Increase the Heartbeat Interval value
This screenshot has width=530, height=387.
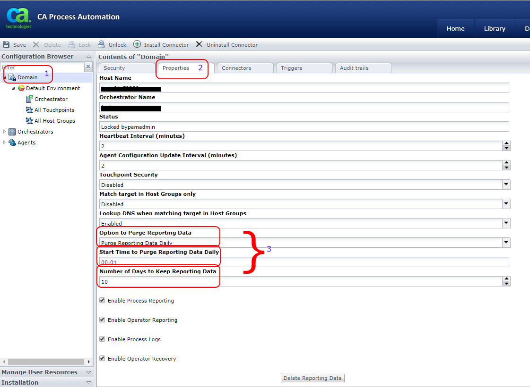tap(506, 143)
